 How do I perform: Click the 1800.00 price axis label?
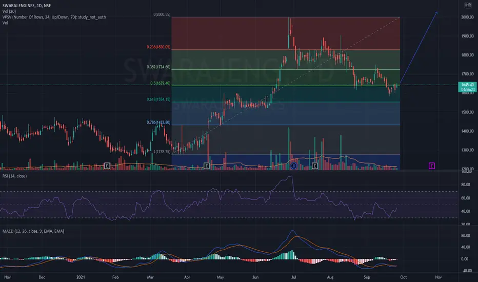(467, 55)
